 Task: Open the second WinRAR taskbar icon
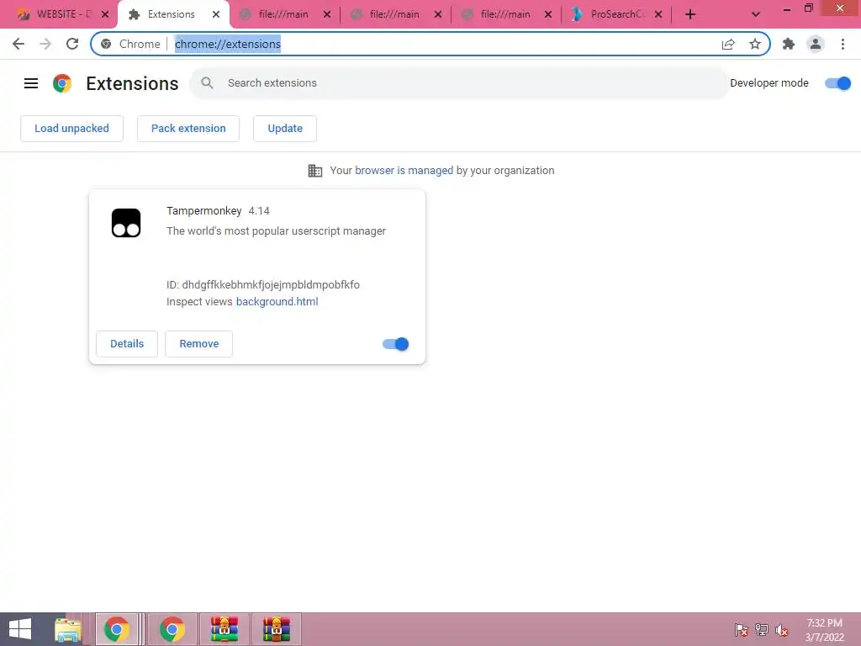pyautogui.click(x=276, y=629)
